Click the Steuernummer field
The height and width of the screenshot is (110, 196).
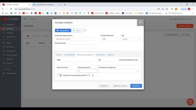point(67,71)
